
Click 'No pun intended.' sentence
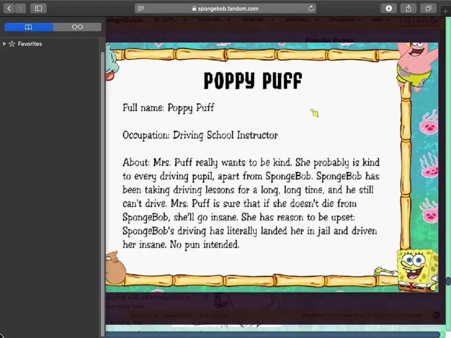click(x=204, y=245)
